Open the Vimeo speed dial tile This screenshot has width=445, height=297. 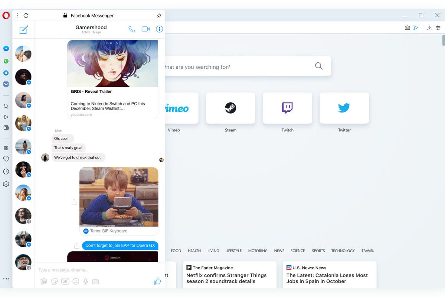(181, 108)
